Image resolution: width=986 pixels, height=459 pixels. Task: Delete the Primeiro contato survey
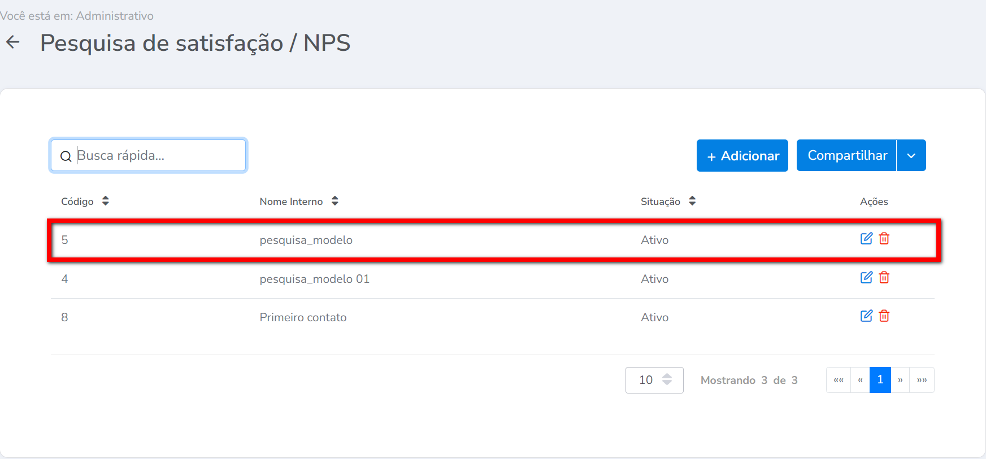[x=884, y=316]
